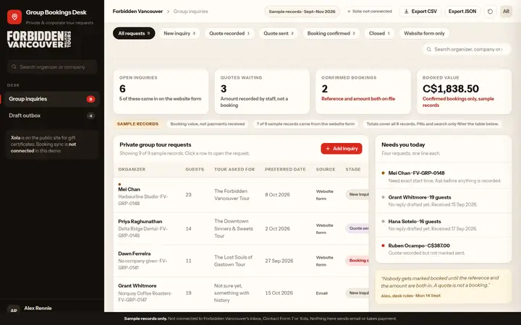This screenshot has width=521, height=325.
Task: Click the magnifier icon in top search
Action: click(x=429, y=49)
